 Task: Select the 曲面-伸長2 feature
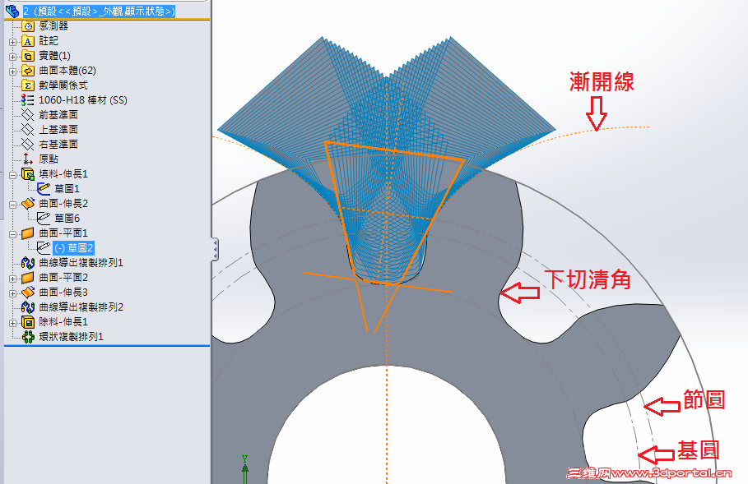click(63, 204)
